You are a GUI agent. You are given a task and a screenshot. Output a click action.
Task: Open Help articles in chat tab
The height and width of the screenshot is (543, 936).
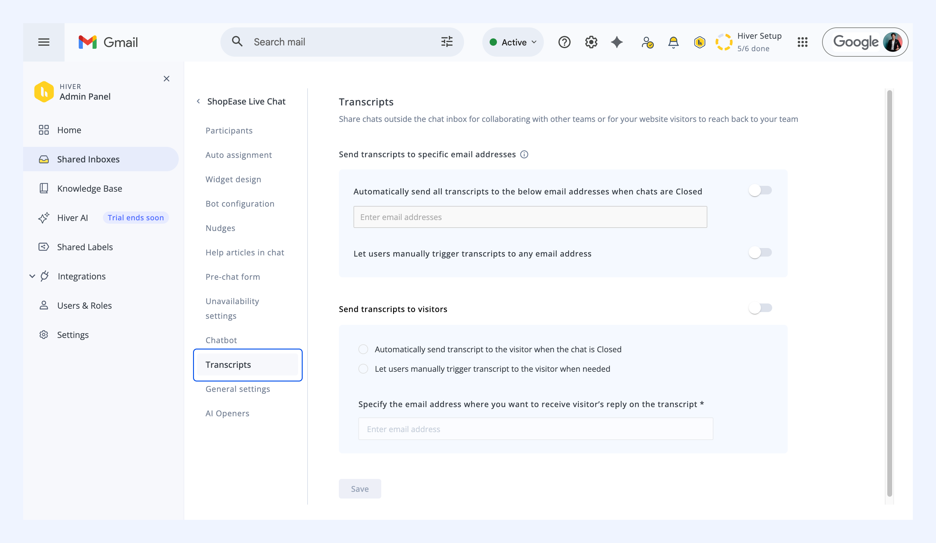[x=245, y=252]
